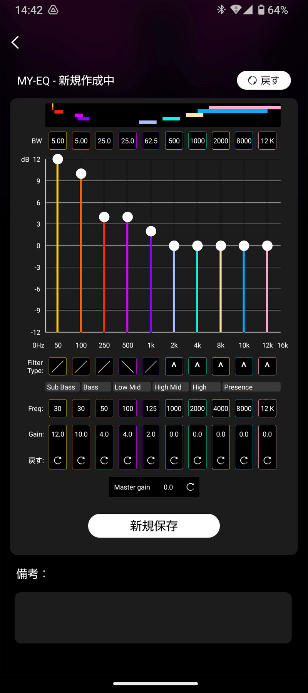The height and width of the screenshot is (693, 308).
Task: Click the 100Hz band slider knob
Action: point(81,174)
